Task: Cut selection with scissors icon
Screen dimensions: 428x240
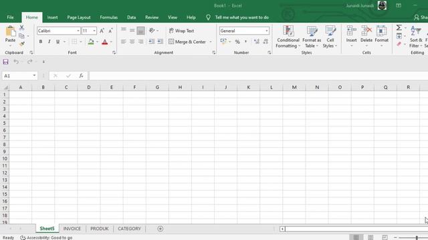Action: [22, 27]
